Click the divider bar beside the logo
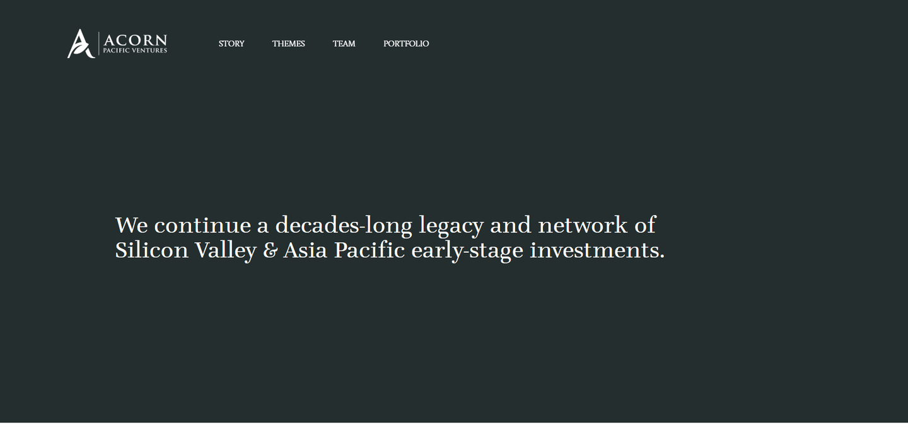This screenshot has height=437, width=908. pyautogui.click(x=98, y=42)
